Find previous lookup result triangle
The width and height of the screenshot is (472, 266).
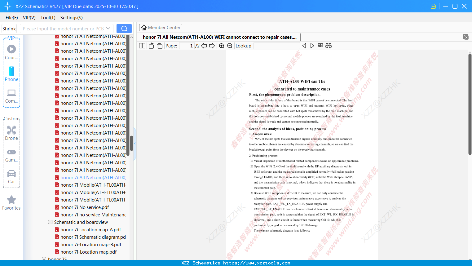tap(304, 46)
